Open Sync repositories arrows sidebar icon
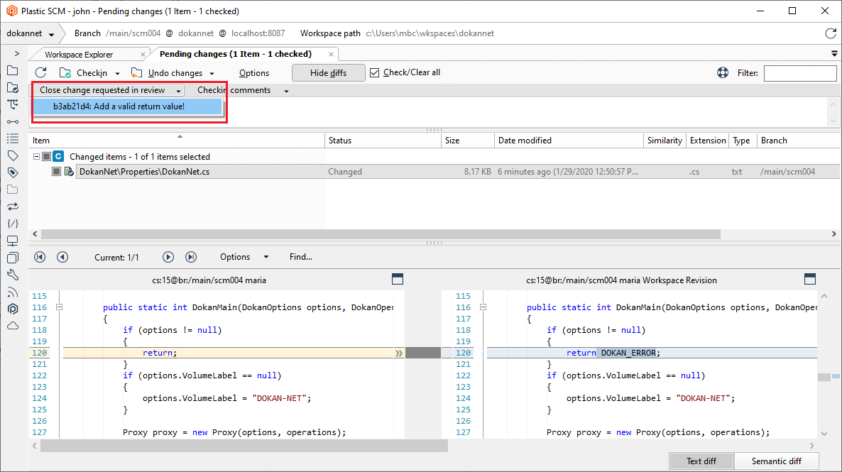842x472 pixels. click(x=13, y=207)
